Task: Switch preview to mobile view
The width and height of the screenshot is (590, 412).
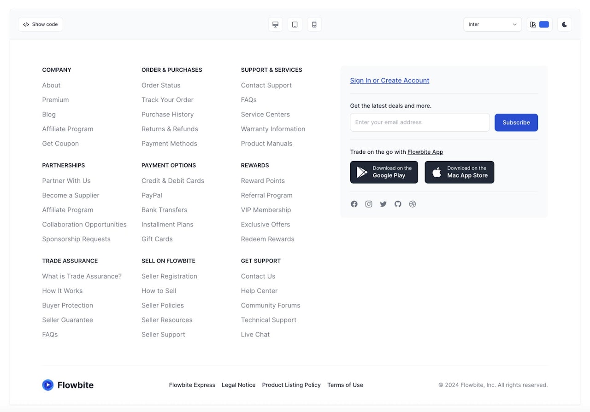Action: coord(314,24)
